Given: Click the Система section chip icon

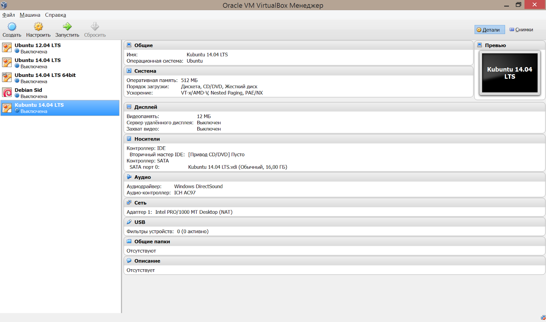Looking at the screenshot, I should pos(129,71).
